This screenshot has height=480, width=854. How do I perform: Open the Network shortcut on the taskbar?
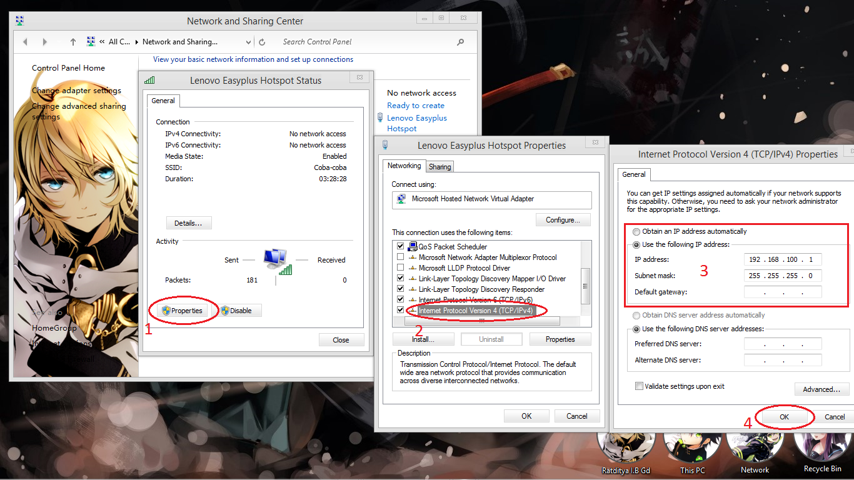754,450
